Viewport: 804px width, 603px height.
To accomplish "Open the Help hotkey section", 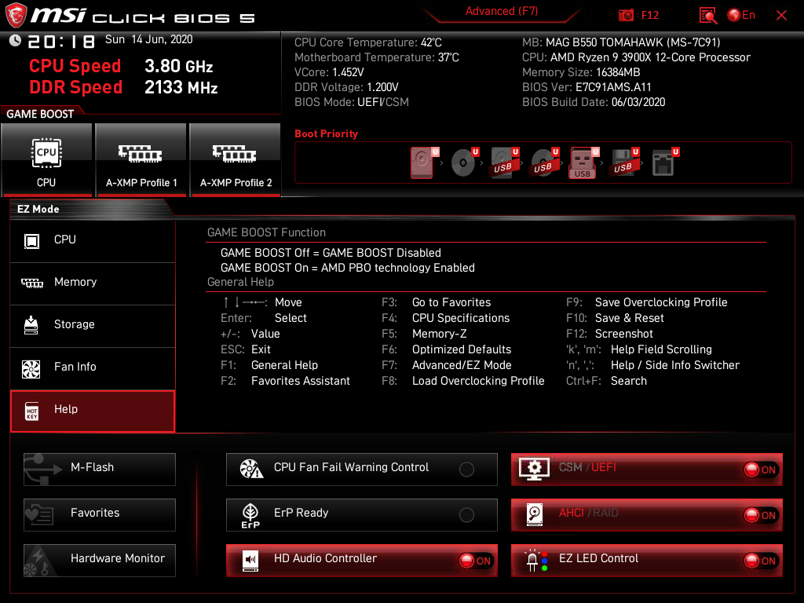I will [x=93, y=411].
